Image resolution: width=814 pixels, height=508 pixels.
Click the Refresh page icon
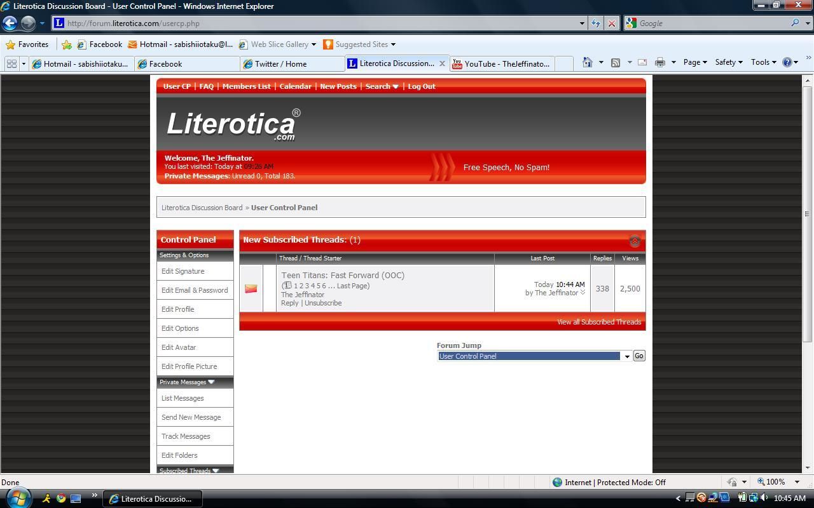click(x=596, y=23)
